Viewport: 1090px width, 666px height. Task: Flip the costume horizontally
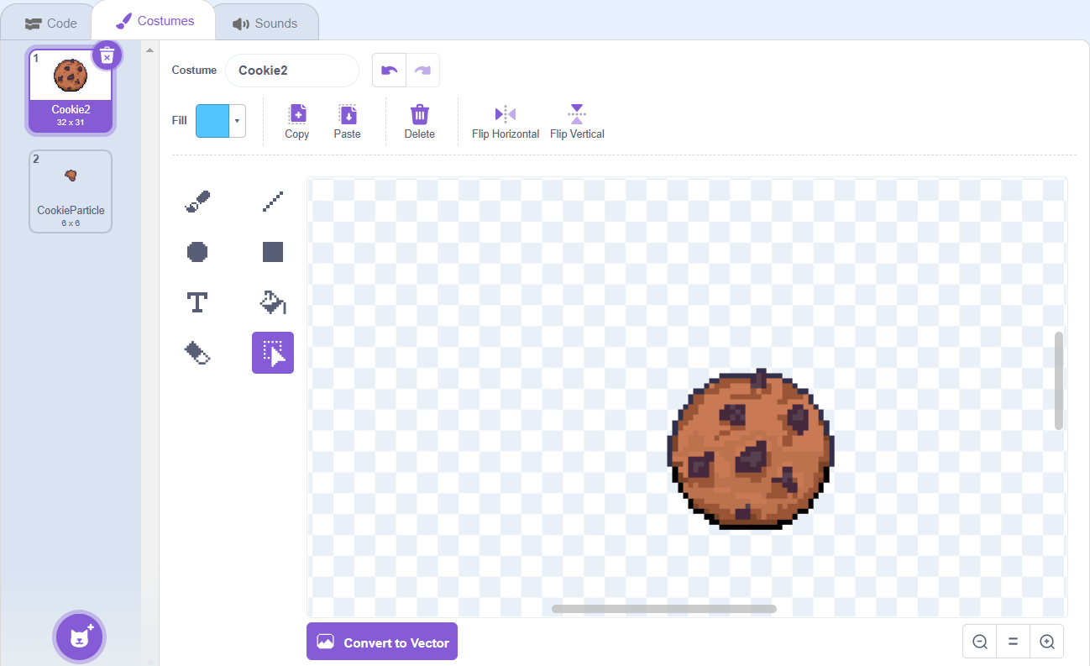(x=506, y=122)
